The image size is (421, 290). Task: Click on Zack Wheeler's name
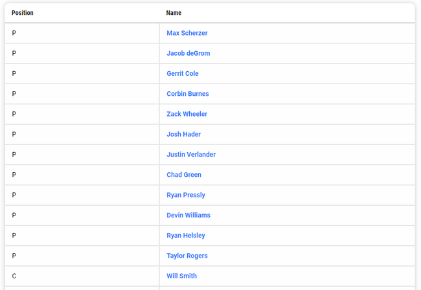pyautogui.click(x=187, y=114)
